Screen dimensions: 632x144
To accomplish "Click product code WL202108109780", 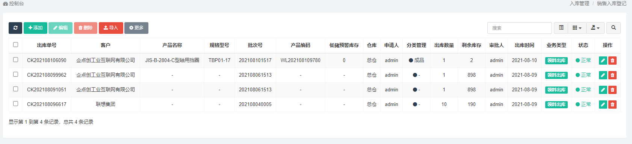I will coord(301,60).
